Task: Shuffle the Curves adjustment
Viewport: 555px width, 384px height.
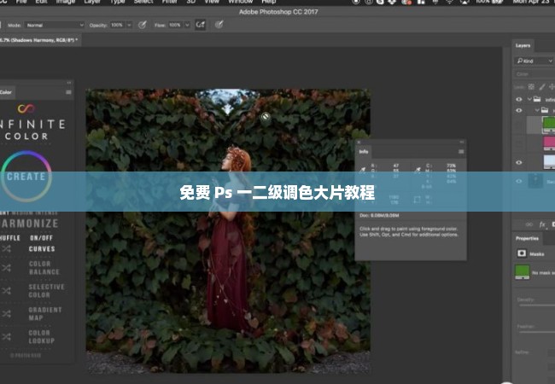Action: pyautogui.click(x=6, y=249)
